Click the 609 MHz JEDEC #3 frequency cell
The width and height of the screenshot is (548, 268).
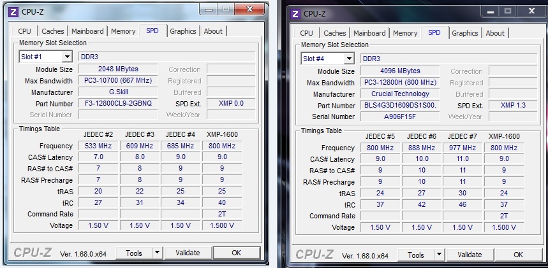pos(140,146)
